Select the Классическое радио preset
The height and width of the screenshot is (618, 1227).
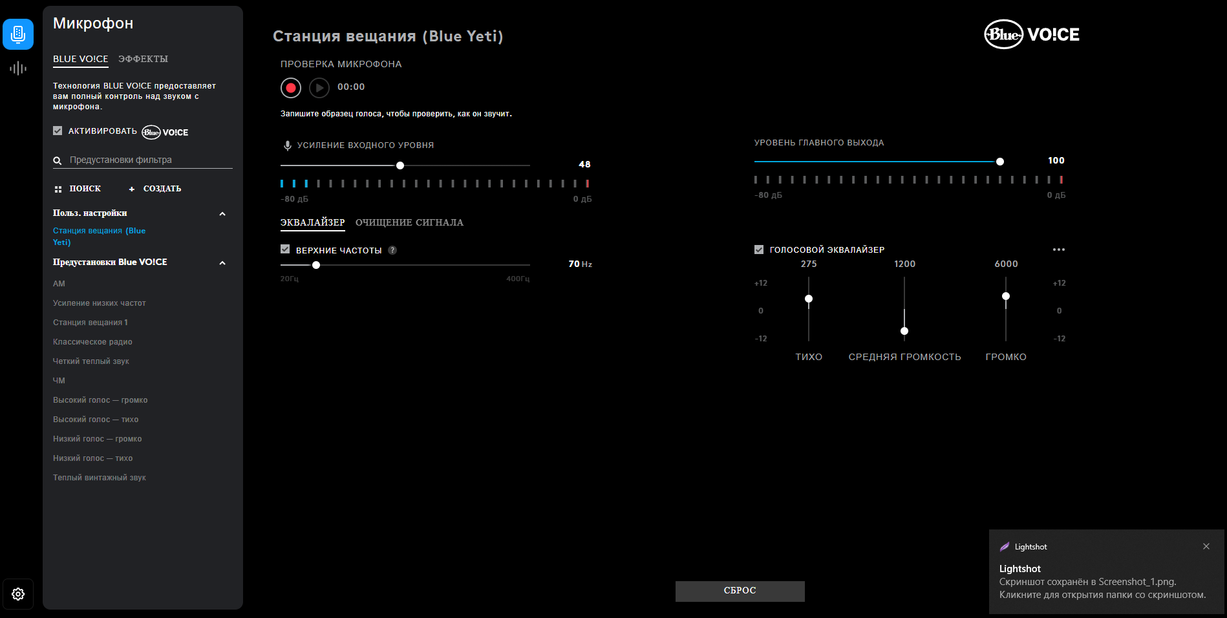pyautogui.click(x=92, y=342)
